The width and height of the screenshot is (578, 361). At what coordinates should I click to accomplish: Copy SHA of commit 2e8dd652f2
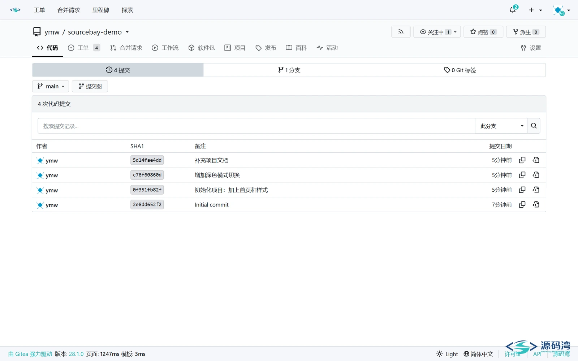point(522,204)
